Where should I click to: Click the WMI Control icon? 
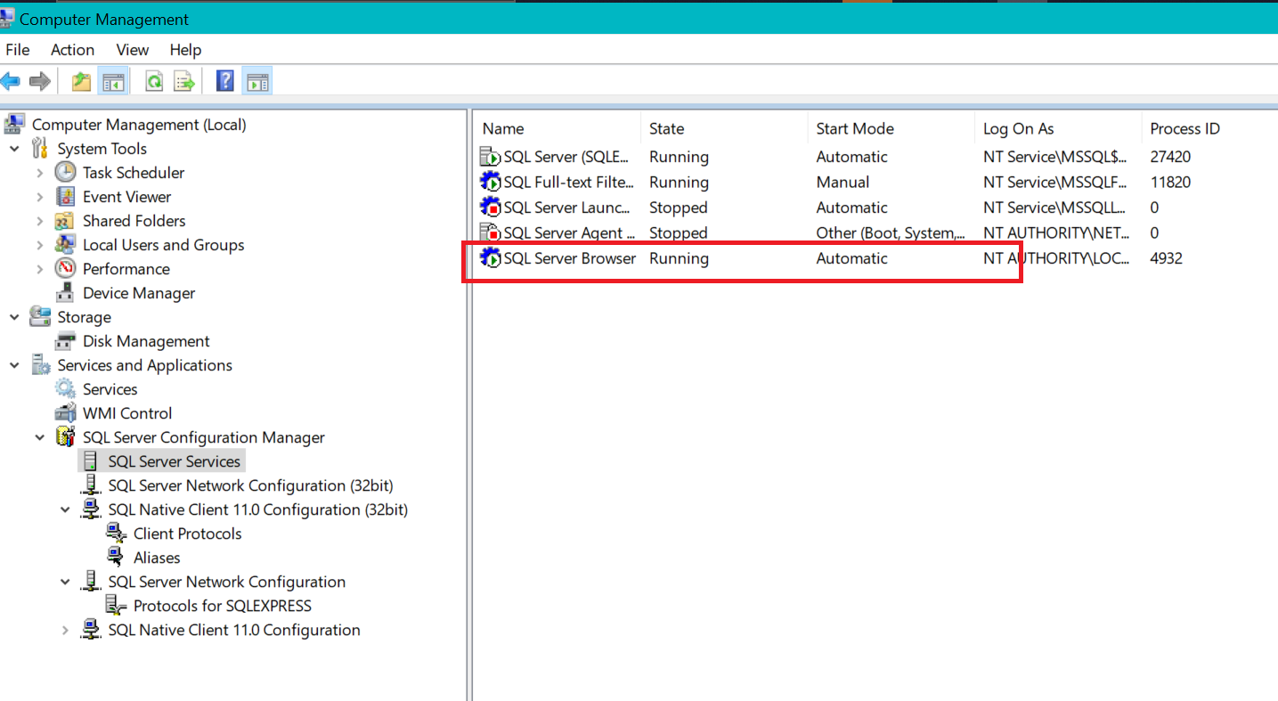65,412
